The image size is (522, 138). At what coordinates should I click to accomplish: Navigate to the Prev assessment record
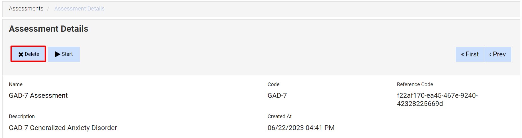point(497,54)
